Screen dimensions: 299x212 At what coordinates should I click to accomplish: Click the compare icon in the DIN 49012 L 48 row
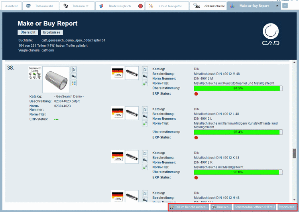click(145, 123)
